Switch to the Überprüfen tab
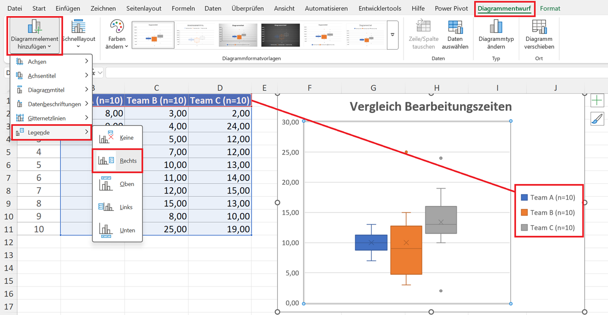The width and height of the screenshot is (608, 315). click(x=248, y=8)
